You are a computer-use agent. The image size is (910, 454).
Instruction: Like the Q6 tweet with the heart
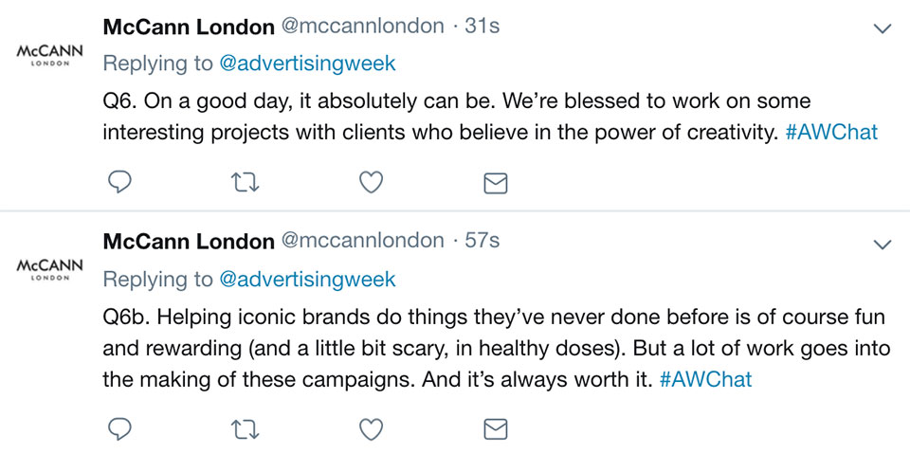point(371,183)
